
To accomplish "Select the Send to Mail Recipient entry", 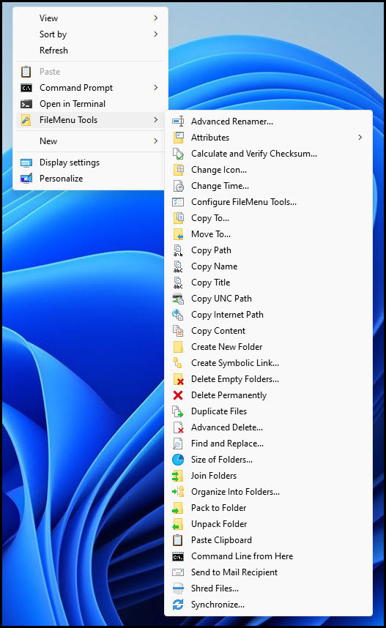I will coord(268,572).
